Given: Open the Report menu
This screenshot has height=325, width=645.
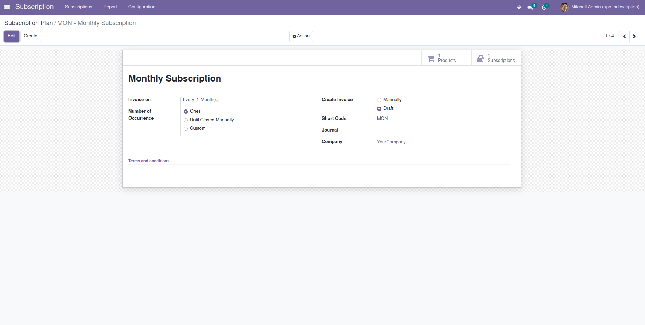Looking at the screenshot, I should (x=110, y=7).
